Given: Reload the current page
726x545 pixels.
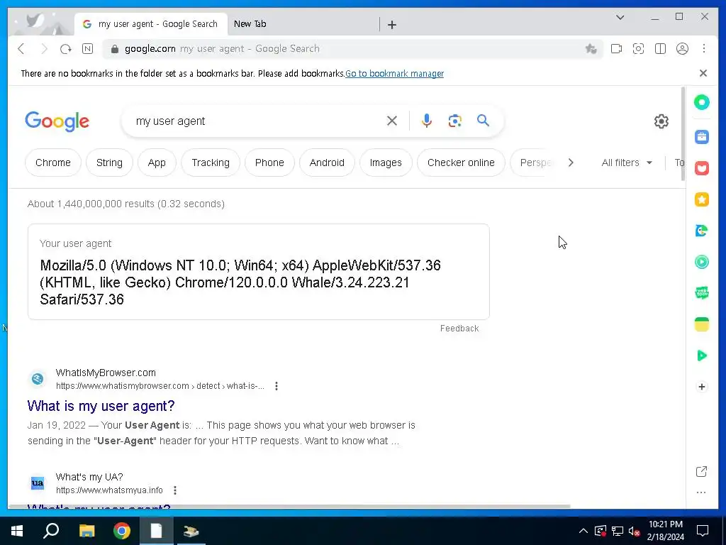Looking at the screenshot, I should (66, 49).
